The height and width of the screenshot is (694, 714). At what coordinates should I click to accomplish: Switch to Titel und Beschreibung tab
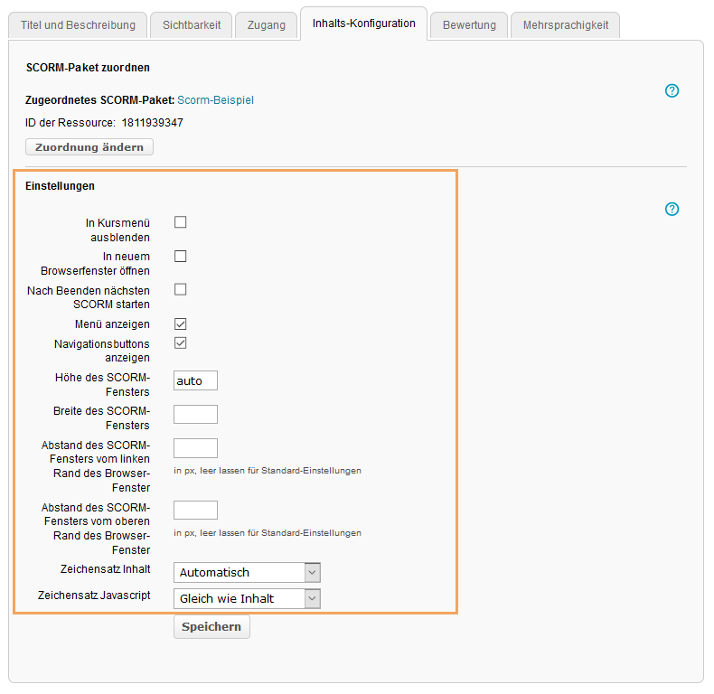click(x=78, y=25)
